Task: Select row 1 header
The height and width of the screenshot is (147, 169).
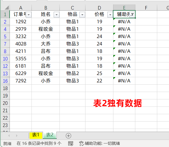Action: (x=5, y=14)
